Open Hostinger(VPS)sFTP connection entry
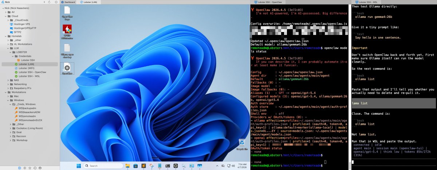Screen dimensions: 437x170 pyautogui.click(x=25, y=28)
